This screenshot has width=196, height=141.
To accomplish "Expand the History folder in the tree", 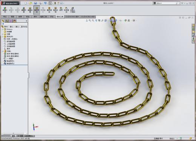I will point(3,29).
